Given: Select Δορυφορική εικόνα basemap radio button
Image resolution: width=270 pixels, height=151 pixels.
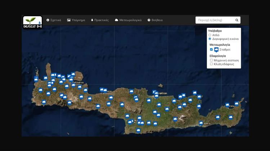Looking at the screenshot, I should (x=210, y=39).
